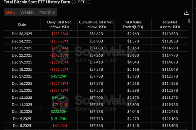Screen dimensions: 196x130
Task: Switch to the Daily tab
Action: click(11, 12)
